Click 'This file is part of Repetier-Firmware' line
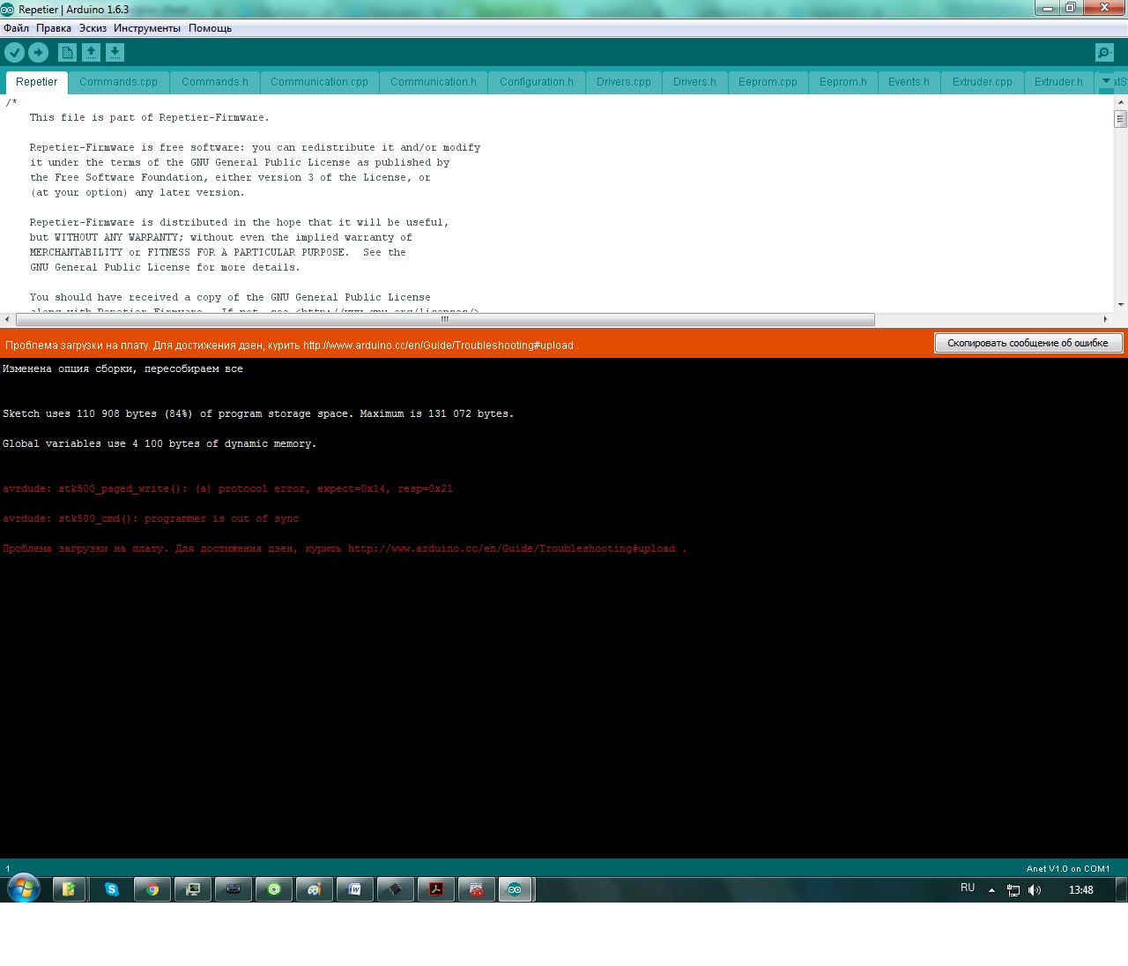This screenshot has height=966, width=1128. click(x=150, y=118)
